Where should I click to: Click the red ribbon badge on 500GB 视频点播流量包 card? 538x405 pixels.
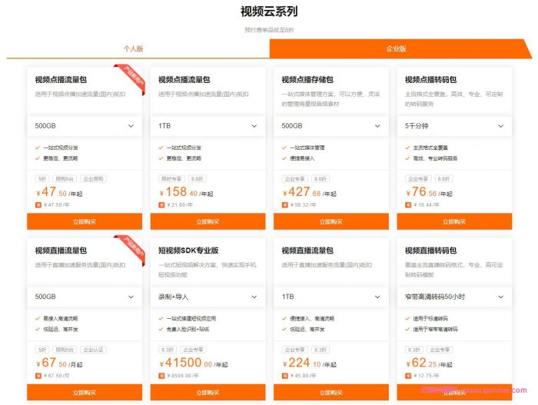coord(129,78)
